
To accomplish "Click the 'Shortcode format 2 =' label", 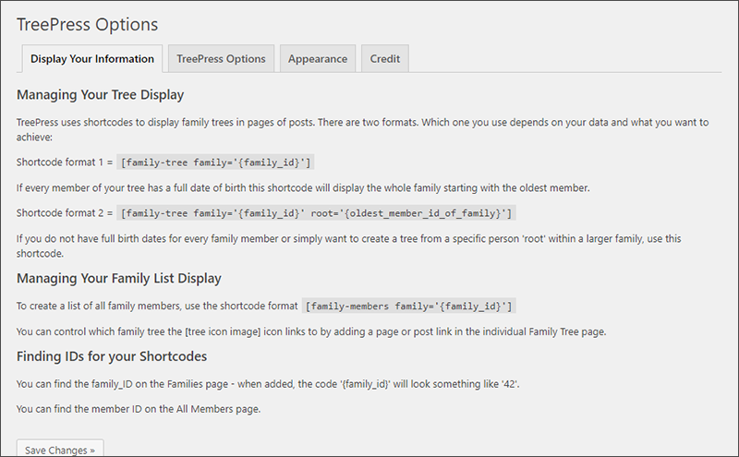I will tap(65, 213).
